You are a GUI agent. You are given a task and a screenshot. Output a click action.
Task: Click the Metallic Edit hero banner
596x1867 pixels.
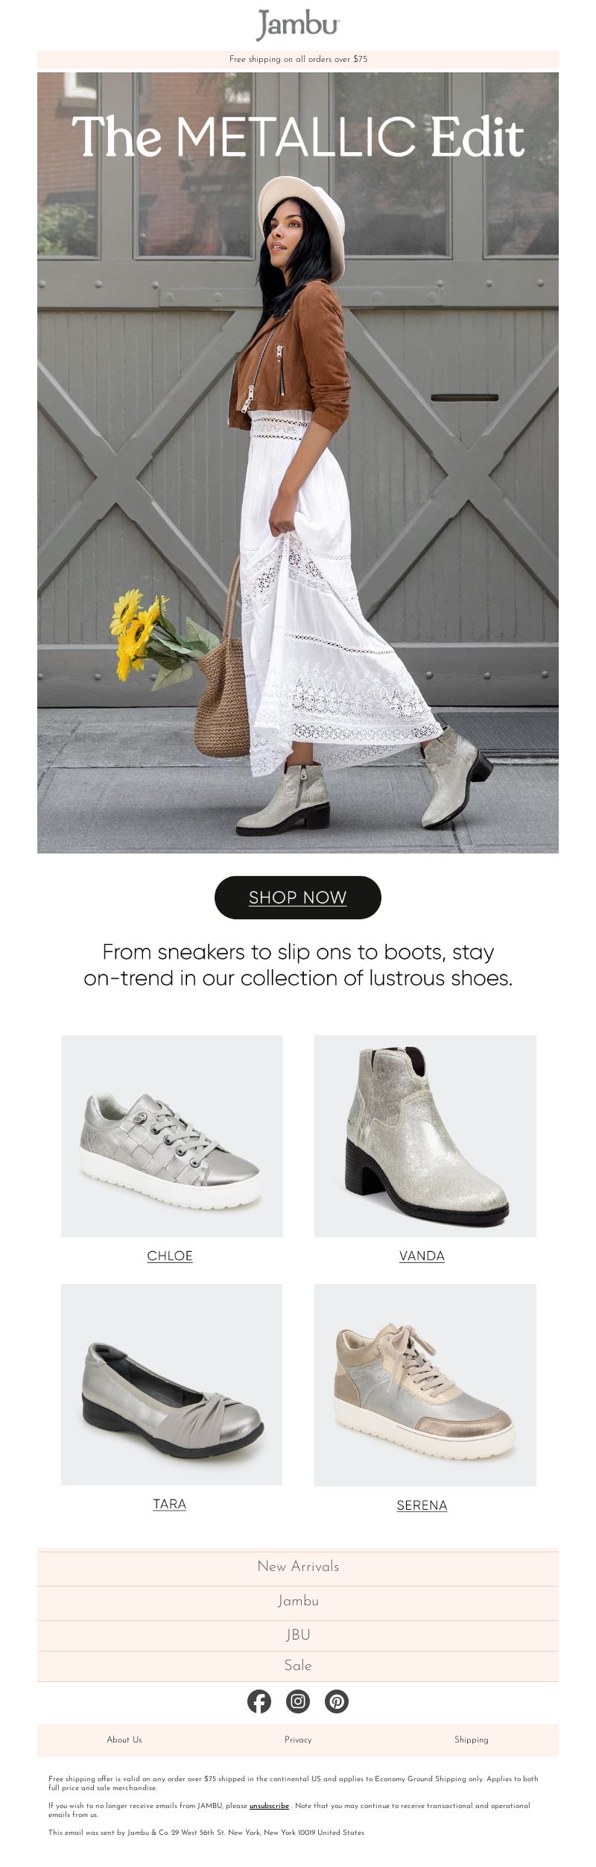tap(298, 462)
